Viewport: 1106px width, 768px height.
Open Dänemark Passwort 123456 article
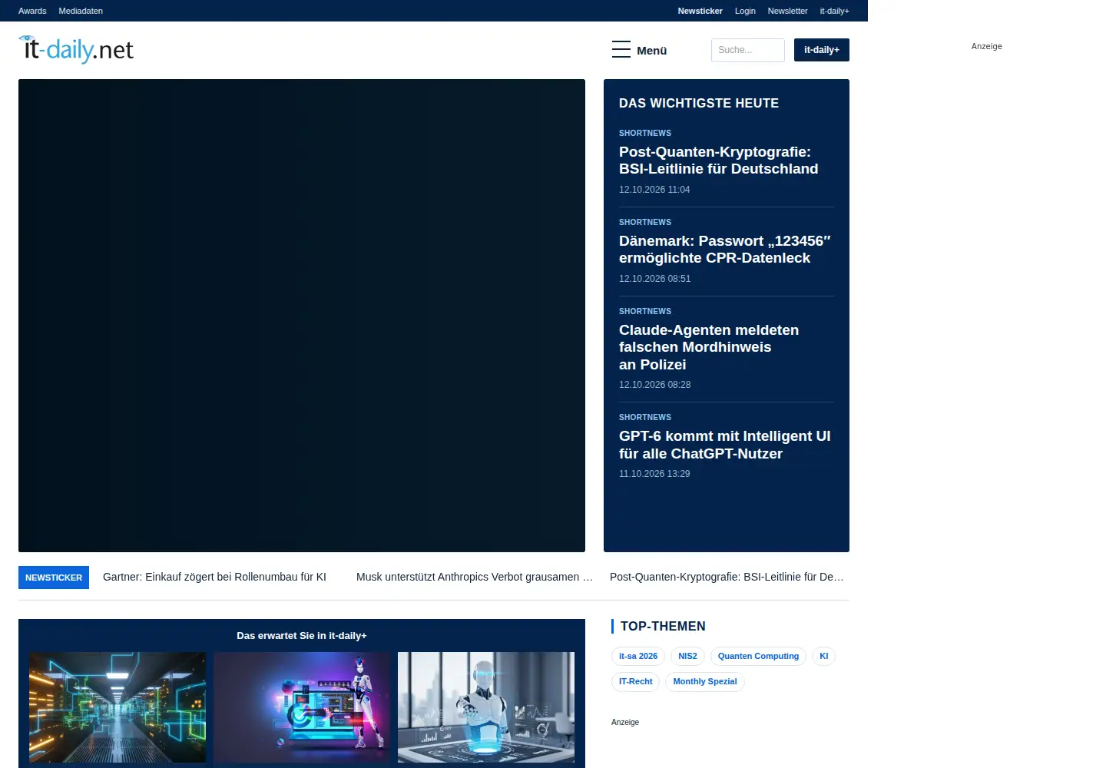click(x=724, y=250)
